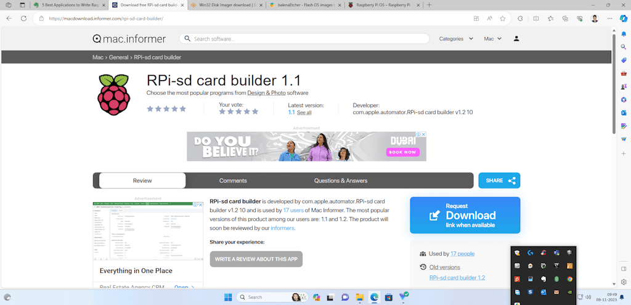Image resolution: width=631 pixels, height=305 pixels.
Task: Click the Dubai Book Now banner ad
Action: 306,147
